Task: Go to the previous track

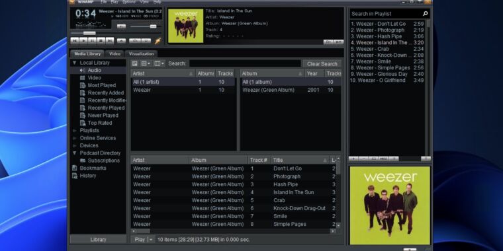Action: tap(75, 41)
